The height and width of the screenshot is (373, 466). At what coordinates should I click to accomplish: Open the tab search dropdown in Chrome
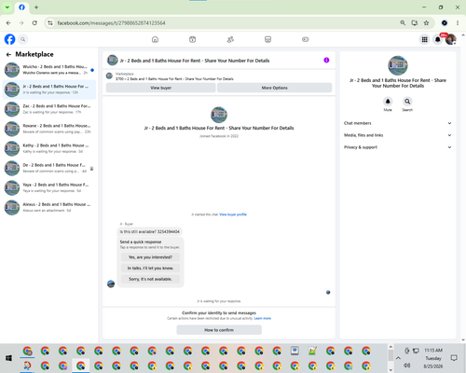(7, 7)
